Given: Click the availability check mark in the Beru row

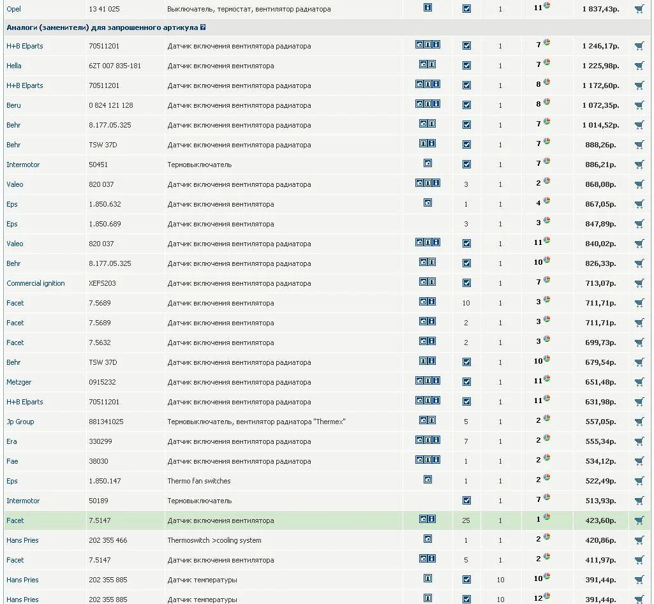Looking at the screenshot, I should (x=466, y=105).
